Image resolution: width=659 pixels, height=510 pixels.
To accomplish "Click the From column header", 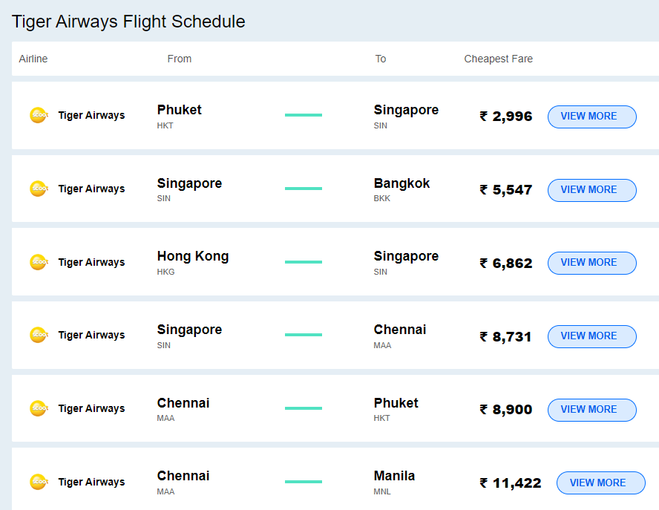I will [x=180, y=59].
